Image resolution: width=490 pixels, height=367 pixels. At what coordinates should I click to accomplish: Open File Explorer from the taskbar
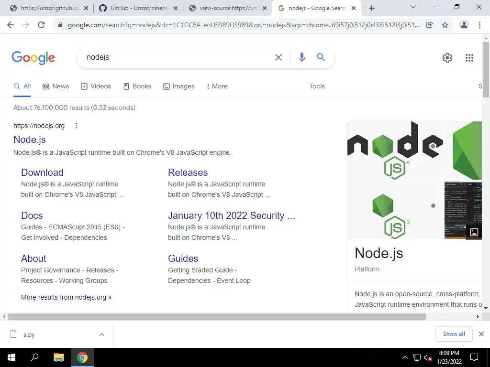(x=58, y=357)
